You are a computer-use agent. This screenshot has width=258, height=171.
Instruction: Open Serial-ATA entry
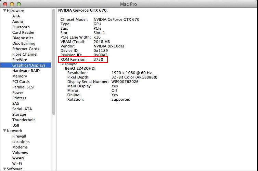click(x=22, y=109)
